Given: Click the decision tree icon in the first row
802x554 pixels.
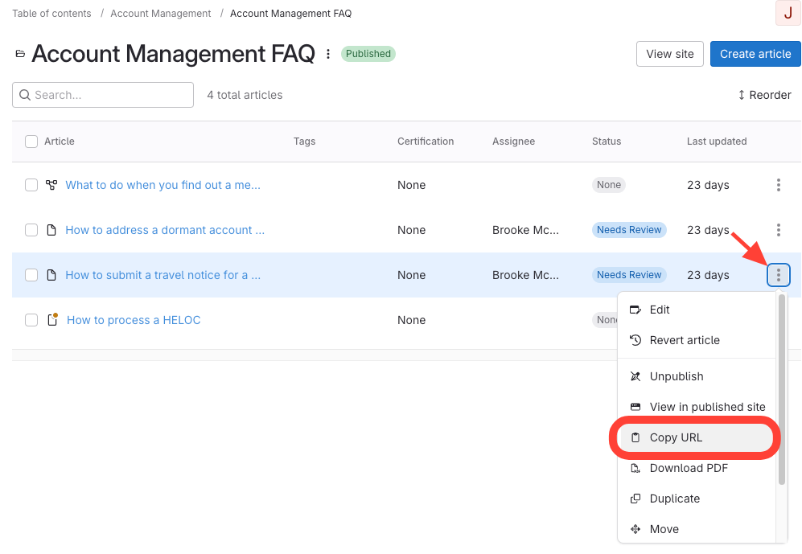Looking at the screenshot, I should tap(51, 185).
